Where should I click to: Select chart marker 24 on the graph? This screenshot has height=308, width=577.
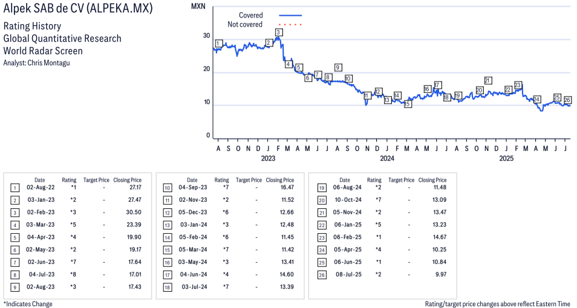[x=536, y=100]
